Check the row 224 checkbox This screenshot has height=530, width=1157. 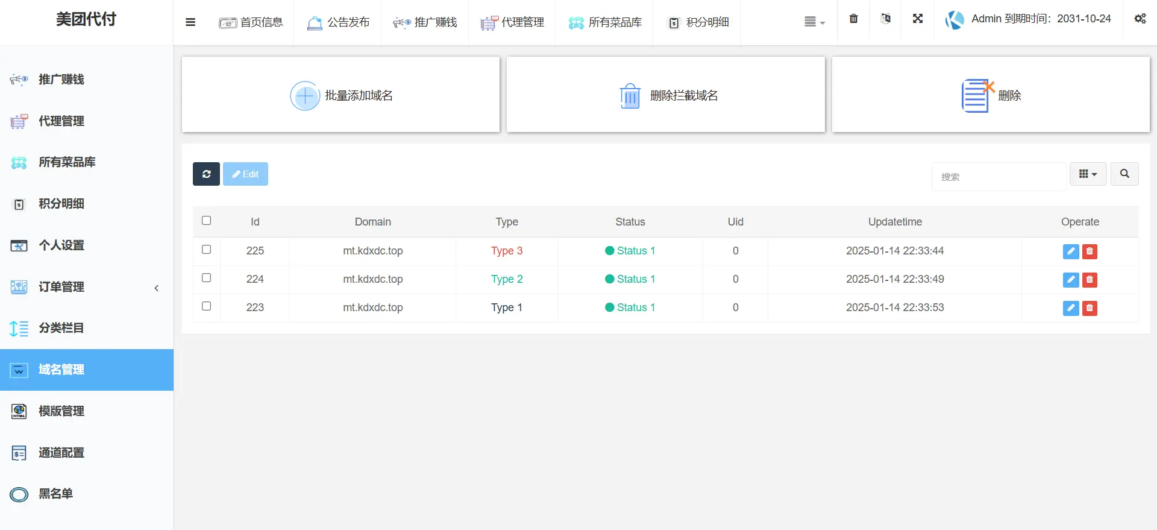(206, 278)
